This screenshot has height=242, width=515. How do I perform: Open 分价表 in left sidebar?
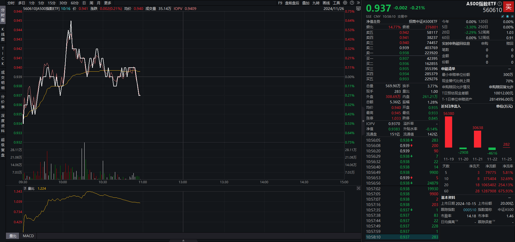pyautogui.click(x=3, y=102)
